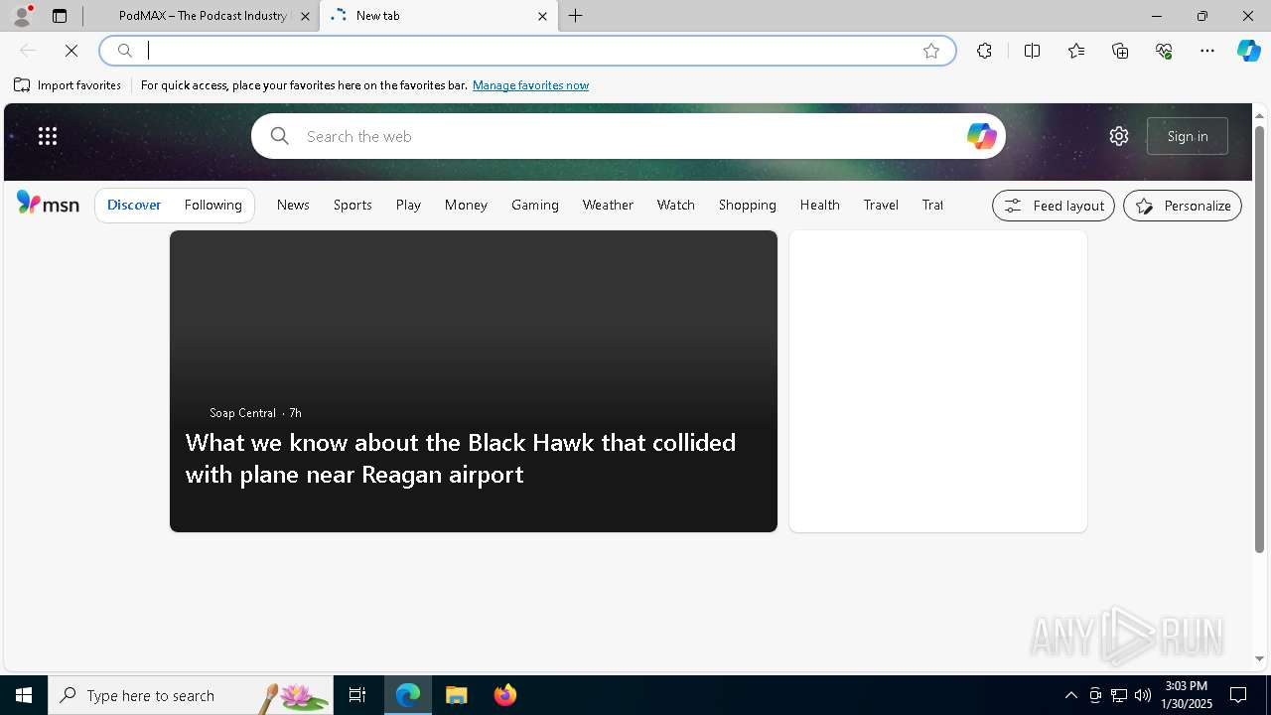The width and height of the screenshot is (1271, 715).
Task: Open the Black Hawk collision headline
Action: 461,458
